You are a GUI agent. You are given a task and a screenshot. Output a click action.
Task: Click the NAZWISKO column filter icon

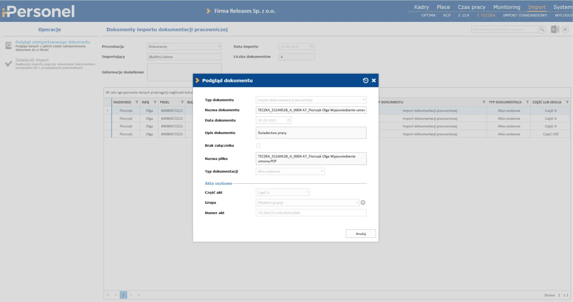(137, 102)
